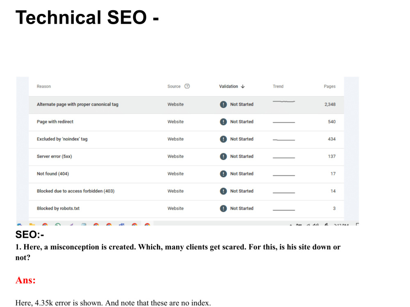Click the exclamation icon in canonical tag row
This screenshot has width=410, height=307.
pos(223,104)
